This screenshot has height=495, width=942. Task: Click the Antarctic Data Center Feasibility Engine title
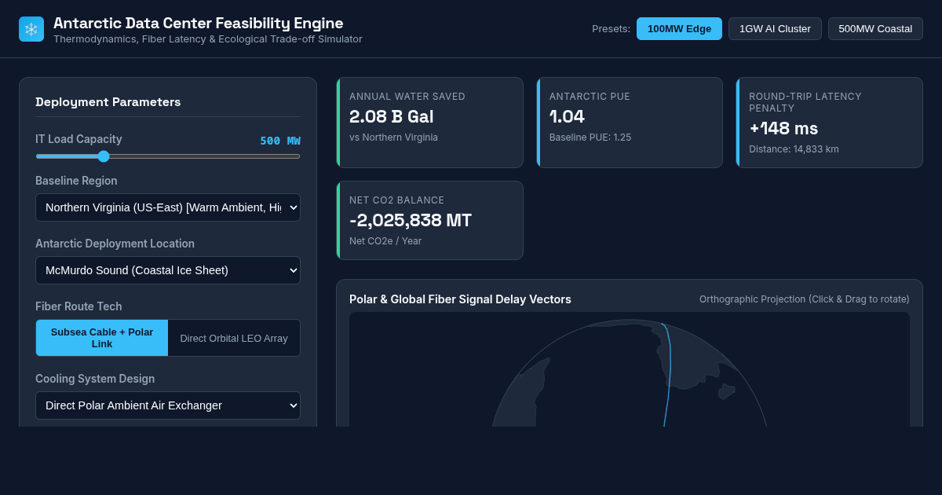(x=199, y=23)
